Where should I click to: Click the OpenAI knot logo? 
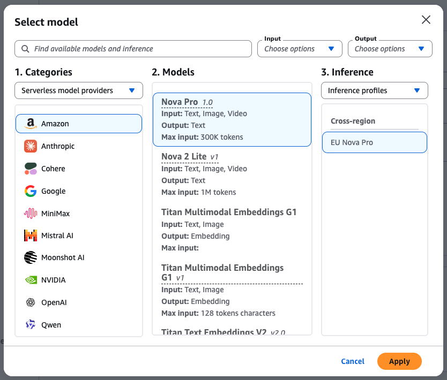click(31, 302)
